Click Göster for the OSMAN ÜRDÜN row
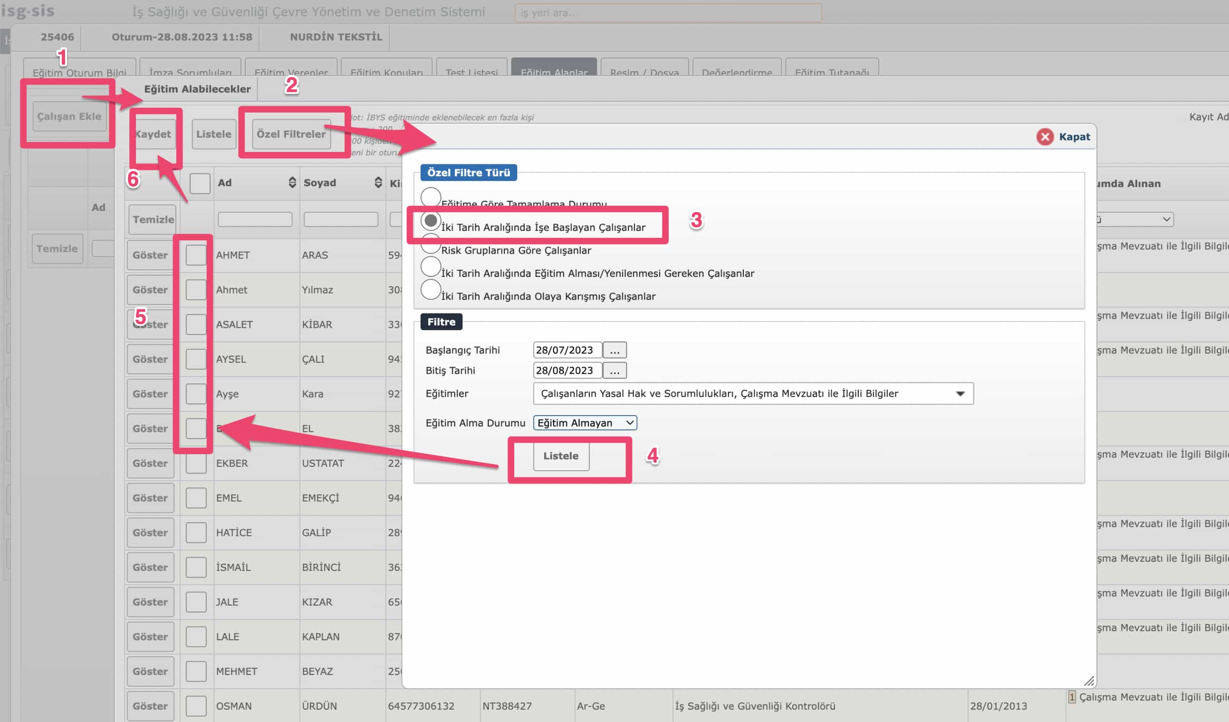This screenshot has height=722, width=1229. point(150,705)
